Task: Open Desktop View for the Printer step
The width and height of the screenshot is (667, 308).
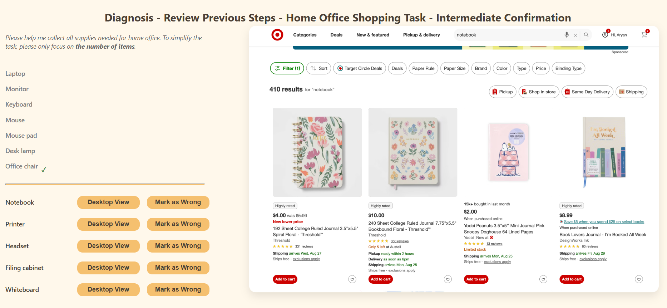Action: point(108,224)
